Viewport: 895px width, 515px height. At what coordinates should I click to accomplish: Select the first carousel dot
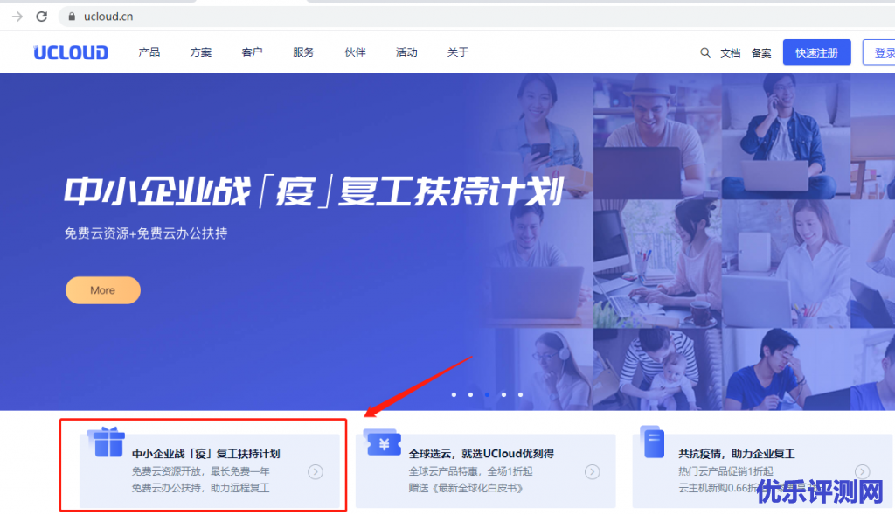coord(454,394)
